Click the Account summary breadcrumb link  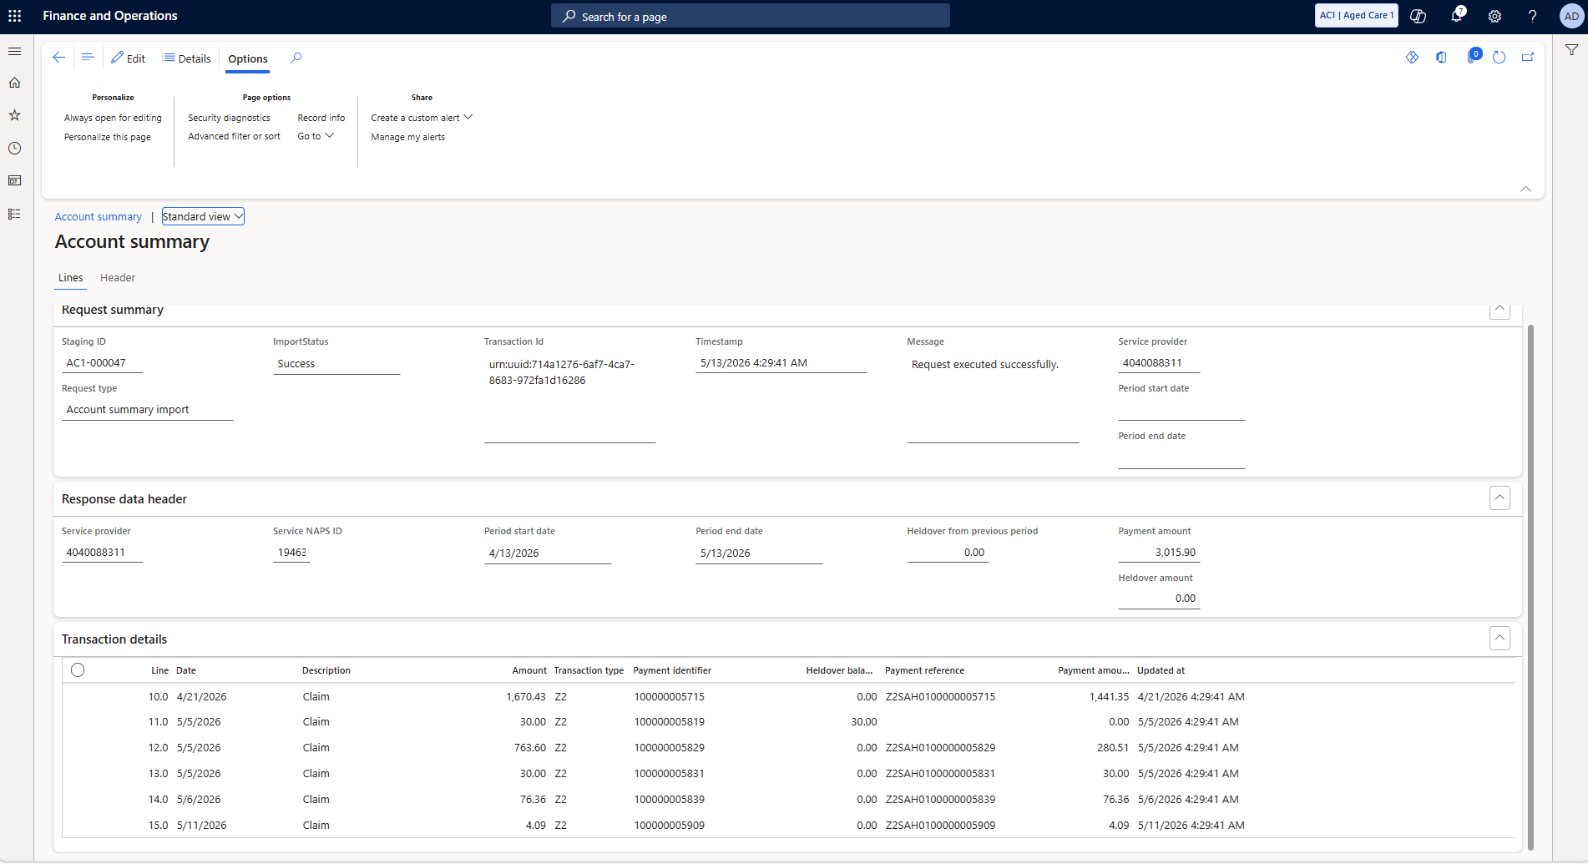click(98, 216)
